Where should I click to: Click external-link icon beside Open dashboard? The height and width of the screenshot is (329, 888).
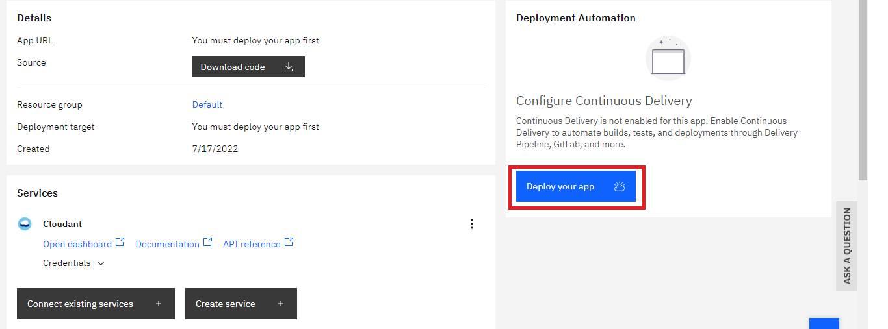[120, 242]
